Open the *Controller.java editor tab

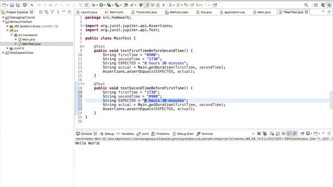145,12
